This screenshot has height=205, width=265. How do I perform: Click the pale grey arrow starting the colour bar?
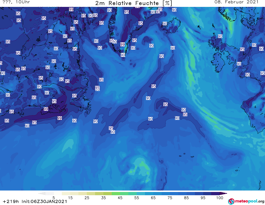[42, 193]
